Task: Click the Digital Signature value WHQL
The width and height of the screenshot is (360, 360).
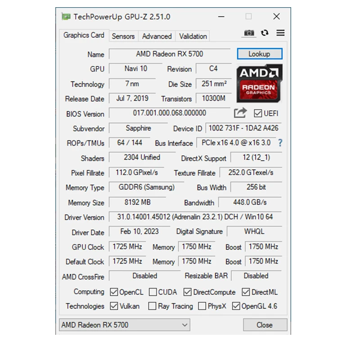Action: [x=254, y=231]
